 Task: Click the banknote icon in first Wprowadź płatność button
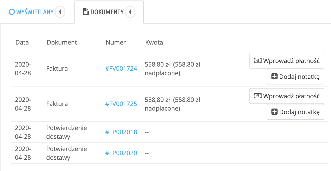point(258,60)
